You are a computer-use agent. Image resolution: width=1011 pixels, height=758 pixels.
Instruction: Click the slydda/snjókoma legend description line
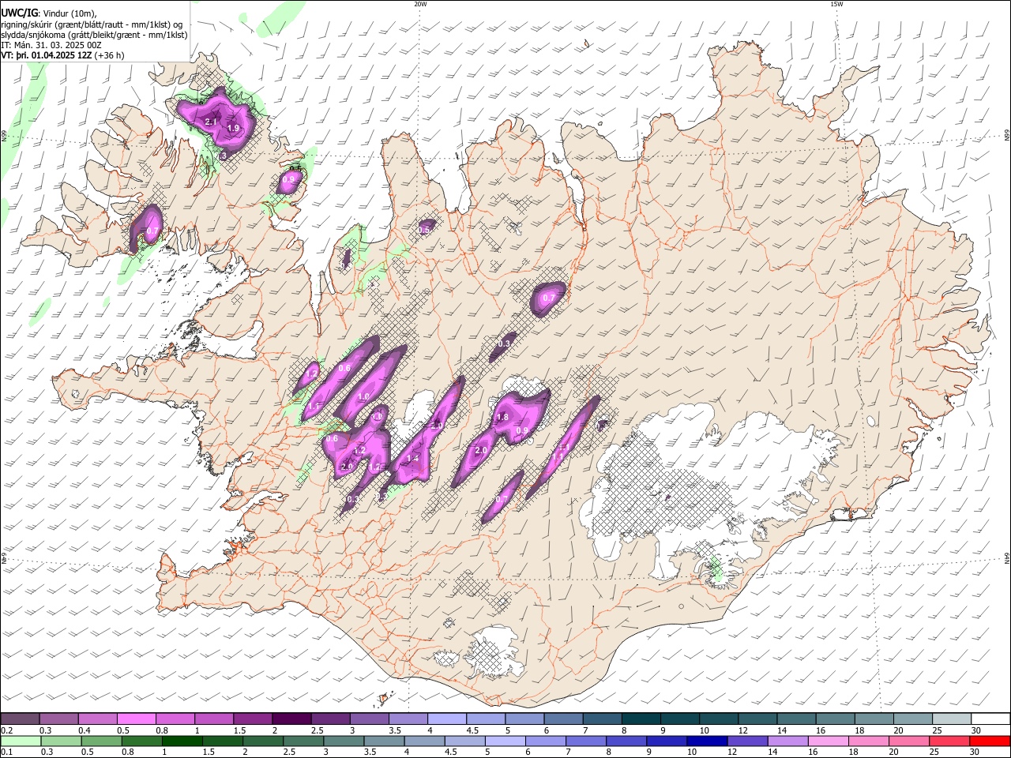coord(94,35)
